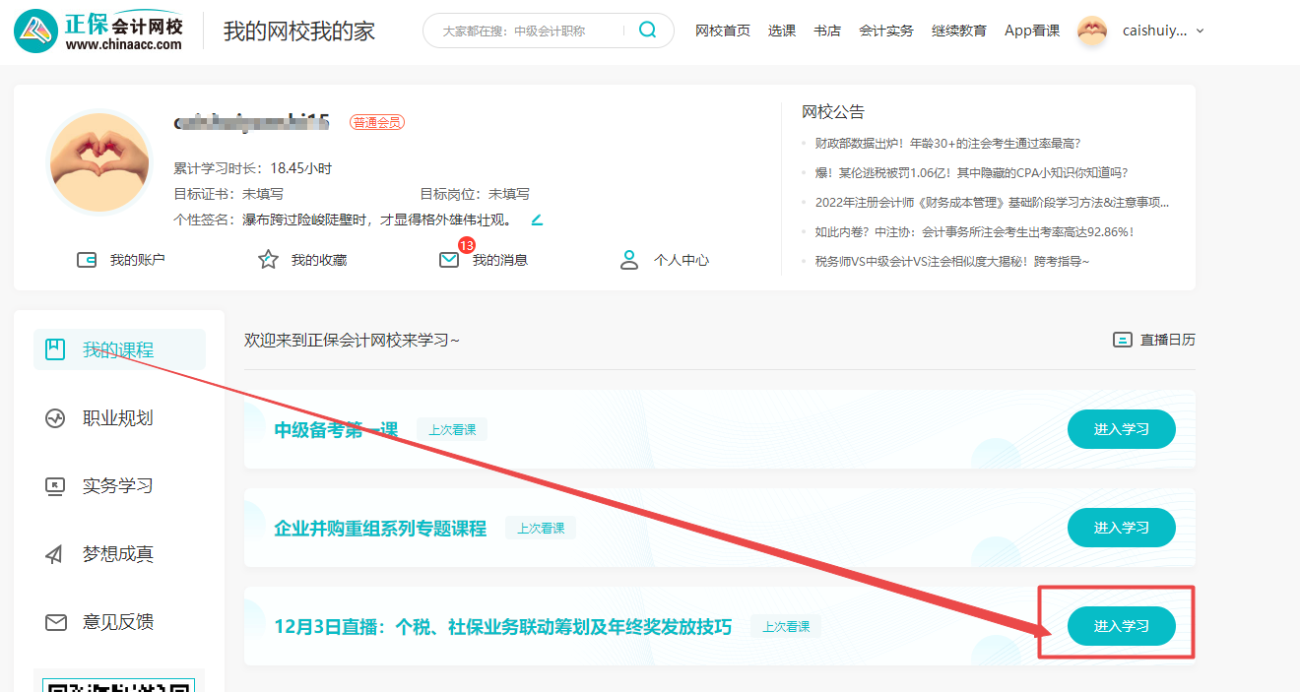Click the QR code image in sidebar
Screen dimensions: 1300x692
coord(119,684)
